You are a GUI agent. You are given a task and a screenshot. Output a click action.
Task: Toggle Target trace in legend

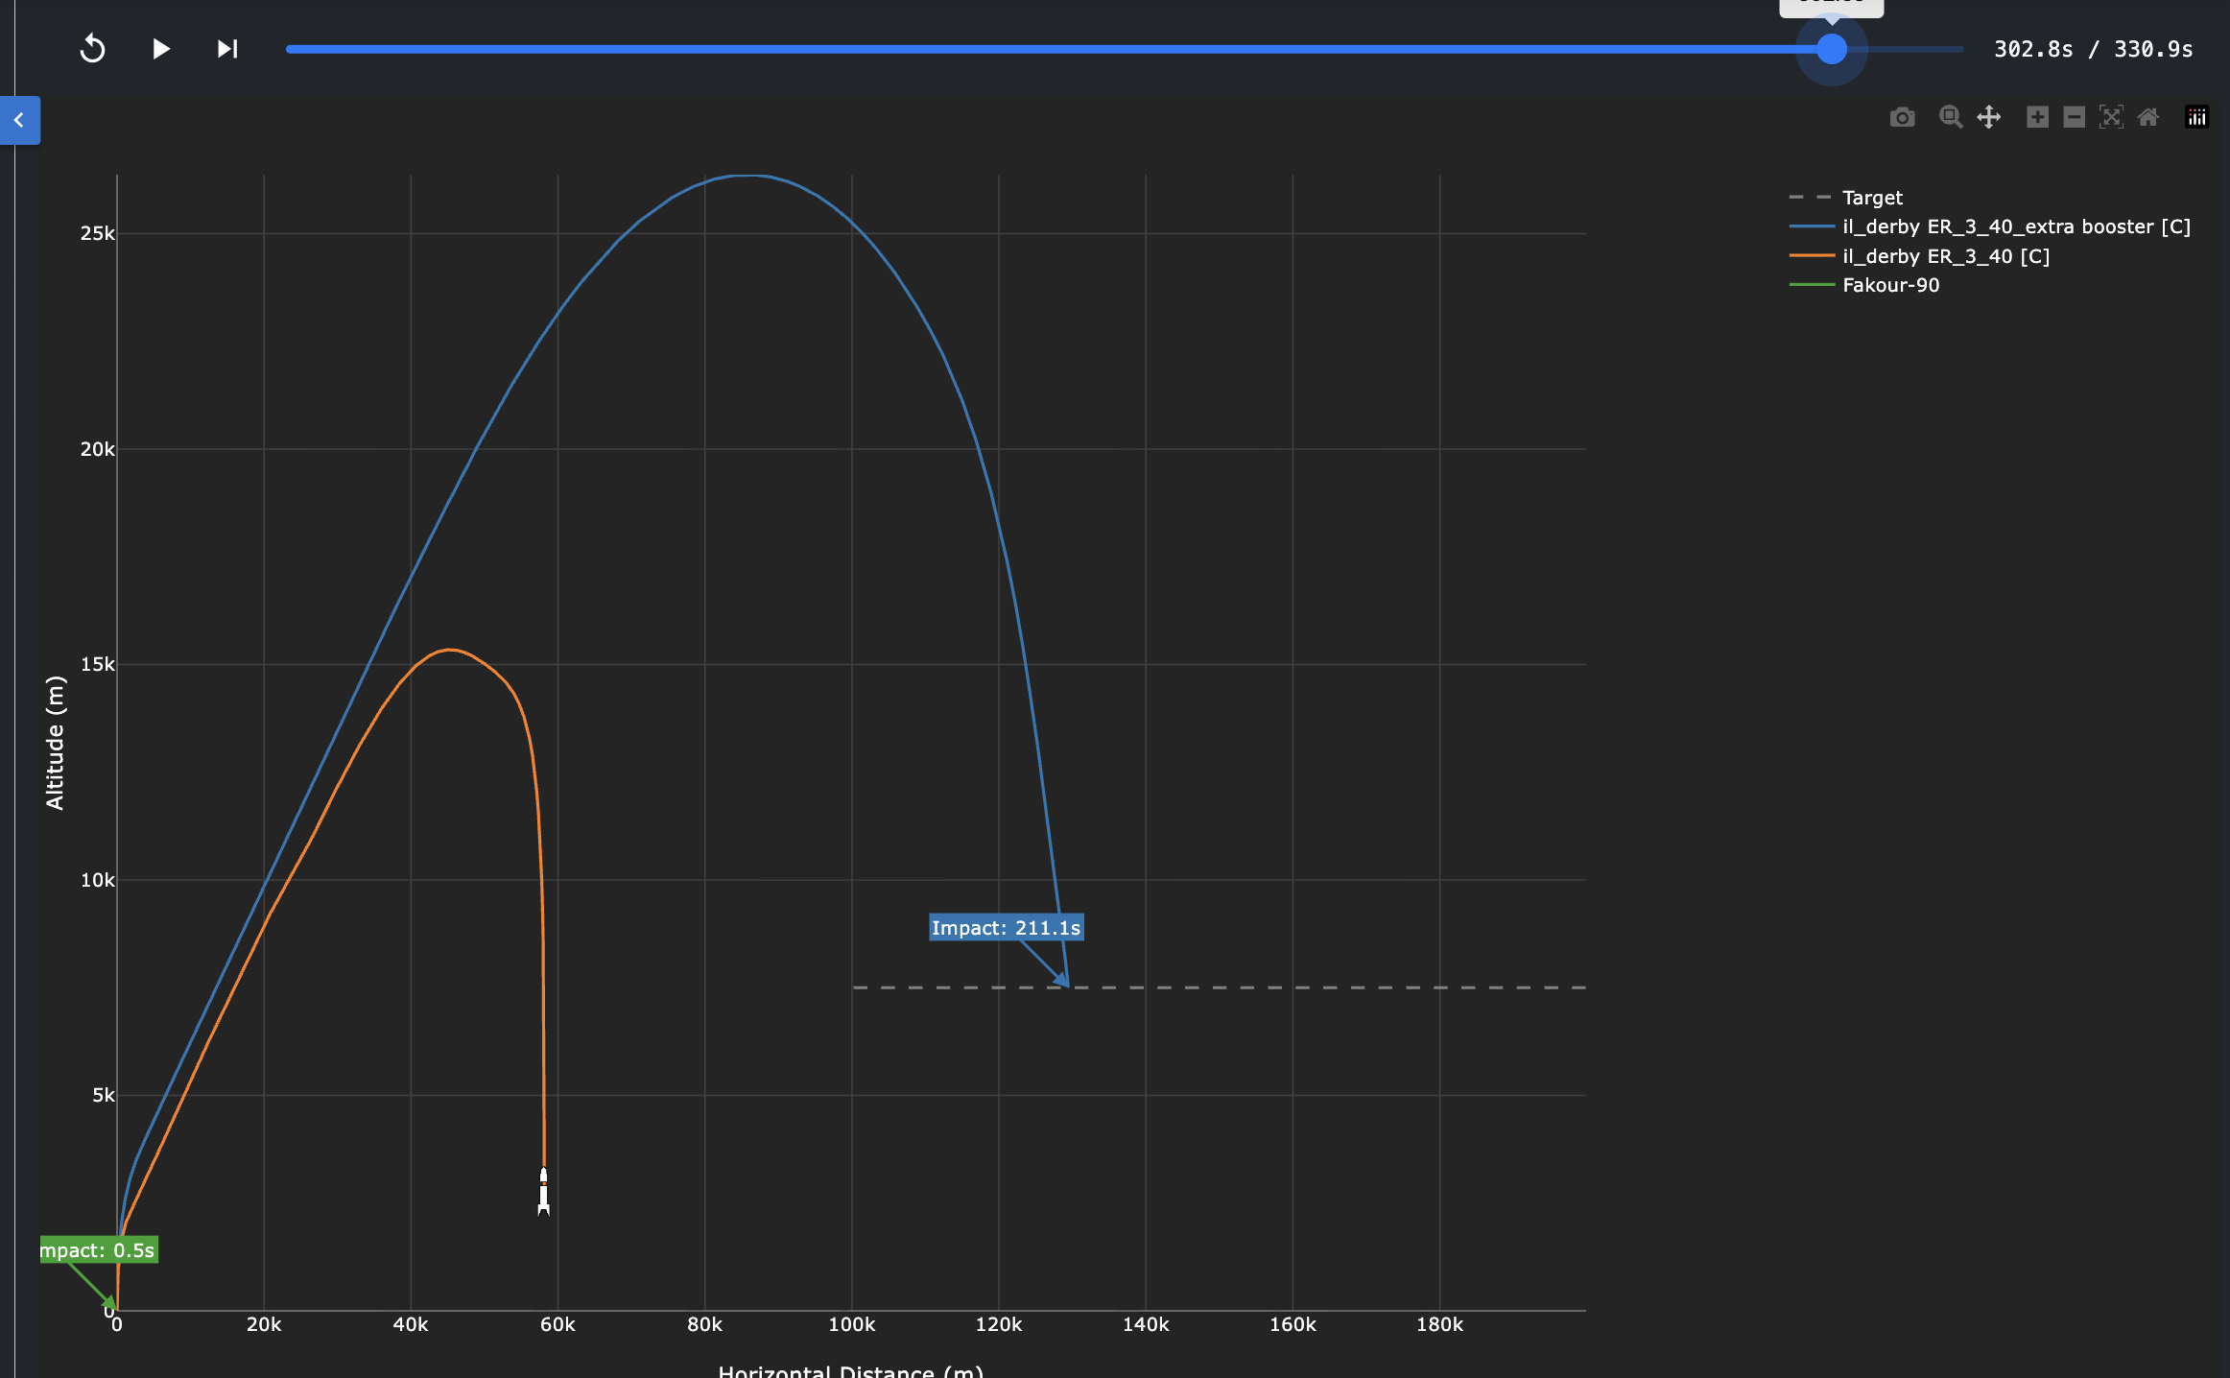coord(1871,198)
